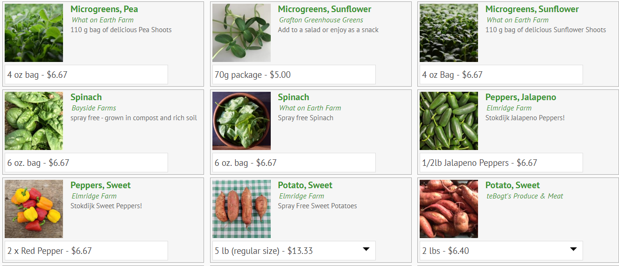Viewport: 619px width, 266px height.
Task: Click the 2 x Red Pepper option field
Action: pyautogui.click(x=86, y=251)
